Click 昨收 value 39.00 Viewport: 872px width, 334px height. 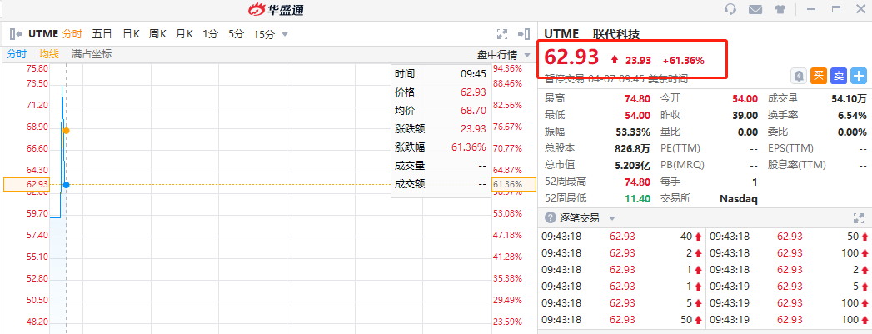(x=744, y=116)
